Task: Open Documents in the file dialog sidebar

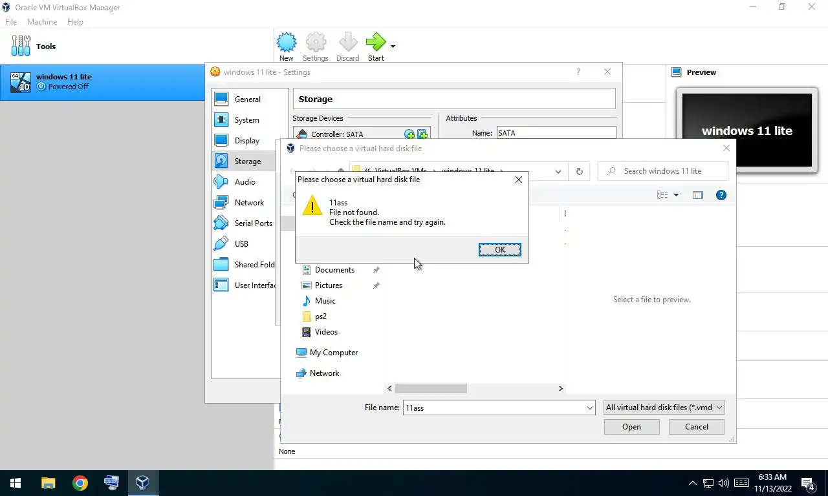Action: [334, 270]
